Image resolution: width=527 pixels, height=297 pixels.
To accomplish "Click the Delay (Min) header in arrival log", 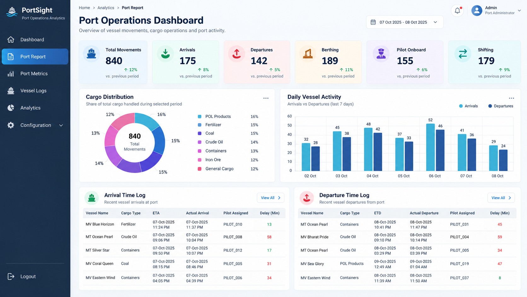I will pyautogui.click(x=269, y=213).
